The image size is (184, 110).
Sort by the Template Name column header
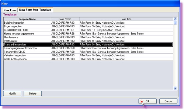[27, 19]
